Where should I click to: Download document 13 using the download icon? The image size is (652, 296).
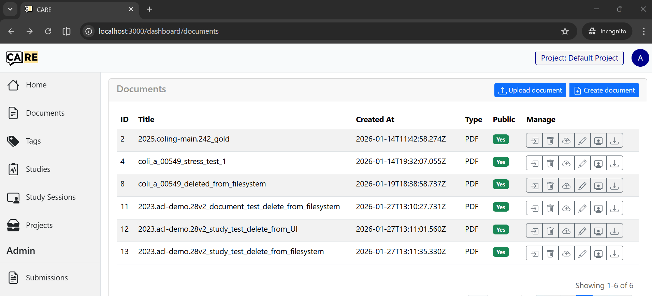point(614,253)
